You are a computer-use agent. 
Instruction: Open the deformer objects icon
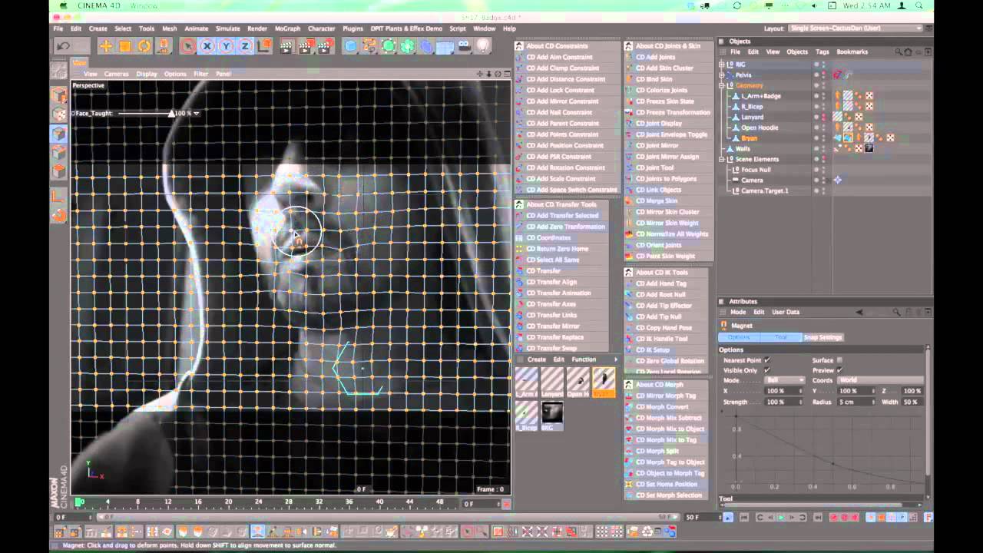click(x=427, y=47)
